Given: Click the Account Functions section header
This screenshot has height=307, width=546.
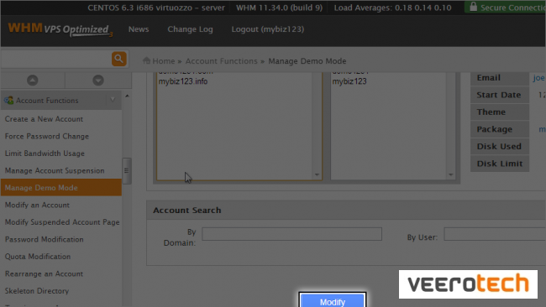Looking at the screenshot, I should point(61,101).
